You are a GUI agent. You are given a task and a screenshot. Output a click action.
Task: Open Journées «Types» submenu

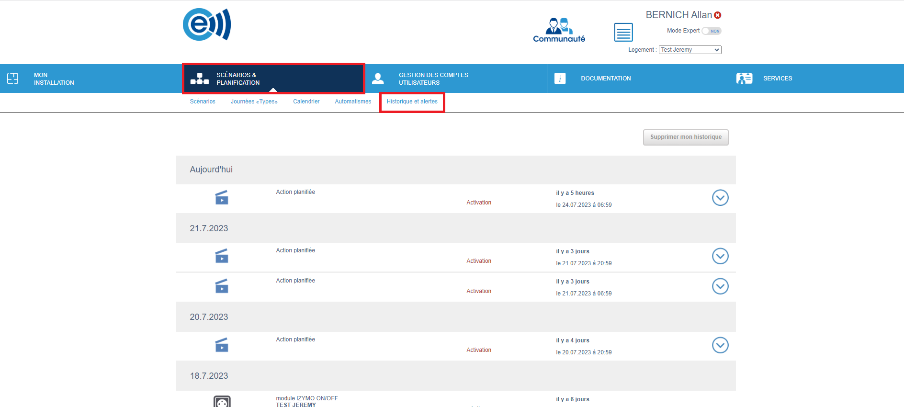(x=254, y=102)
